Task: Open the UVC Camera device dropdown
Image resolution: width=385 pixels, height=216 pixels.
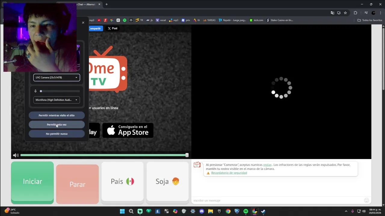Action: [57, 77]
